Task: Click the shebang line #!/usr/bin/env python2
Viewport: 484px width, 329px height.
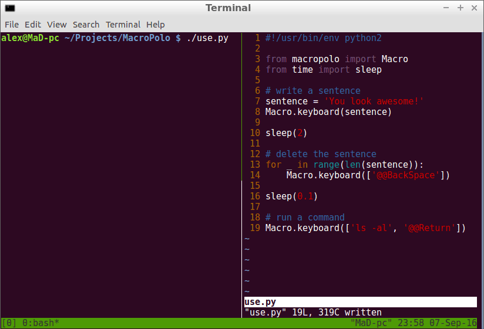Action: coord(323,38)
